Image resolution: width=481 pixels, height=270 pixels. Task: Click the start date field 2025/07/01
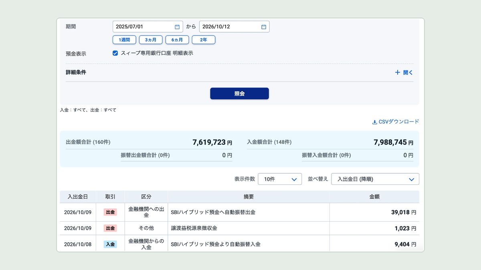coord(148,27)
